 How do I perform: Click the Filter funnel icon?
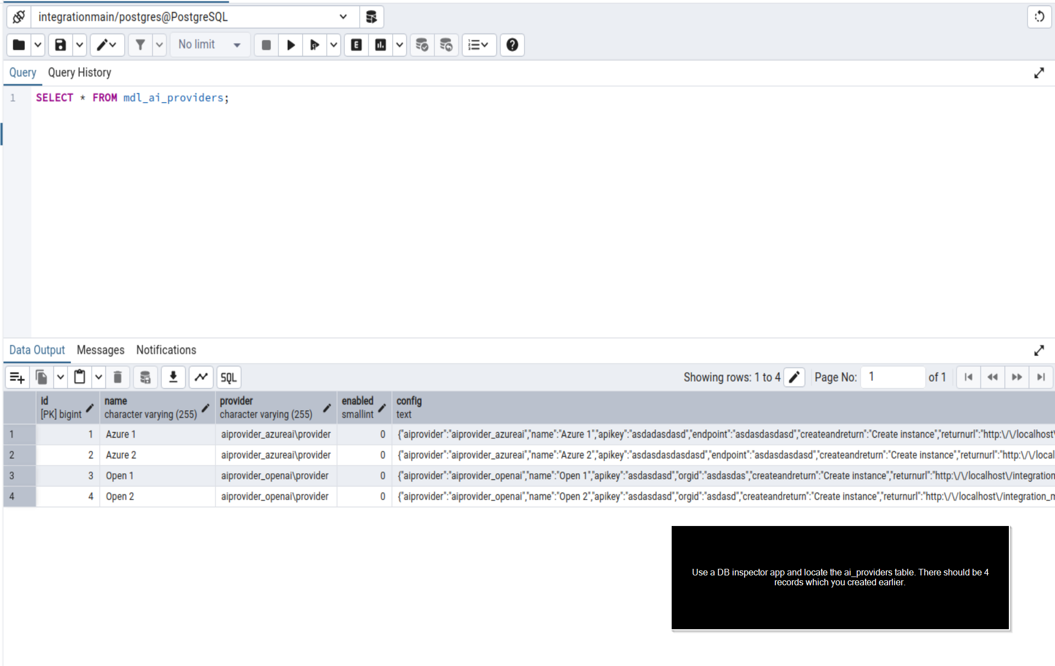[x=141, y=45]
